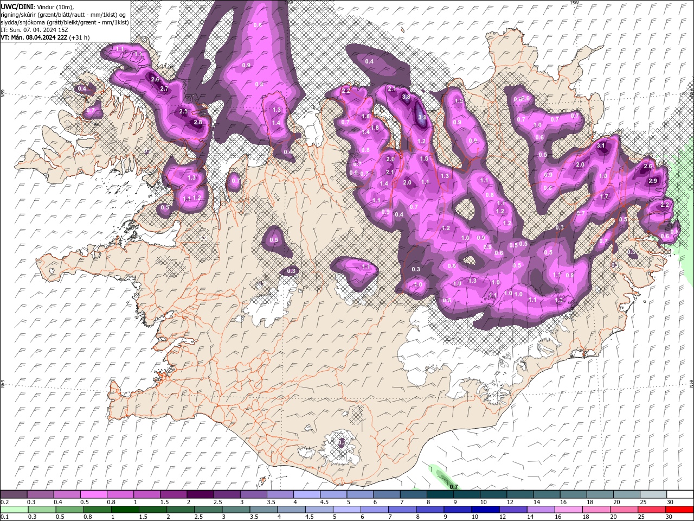This screenshot has width=694, height=521.
Task: Click the 'slydda/snjókoma' legend description line
Action: [x=64, y=22]
